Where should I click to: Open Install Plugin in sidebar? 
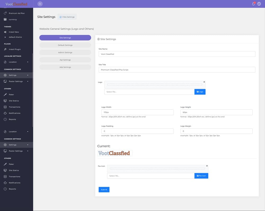tap(15, 49)
